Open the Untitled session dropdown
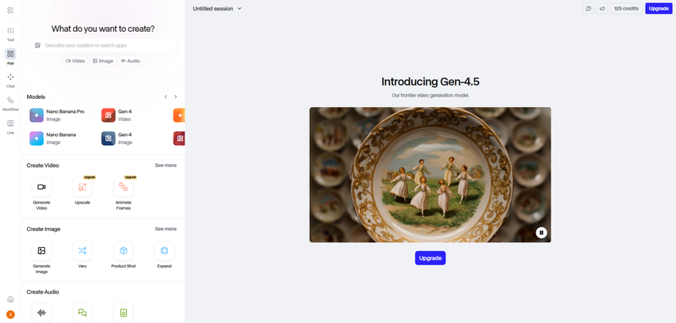This screenshot has height=323, width=676. [x=217, y=9]
